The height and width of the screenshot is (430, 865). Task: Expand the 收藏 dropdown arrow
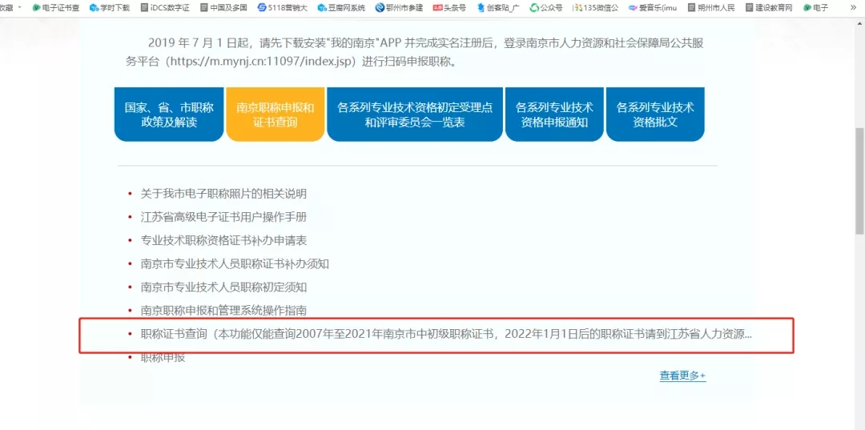[x=20, y=8]
